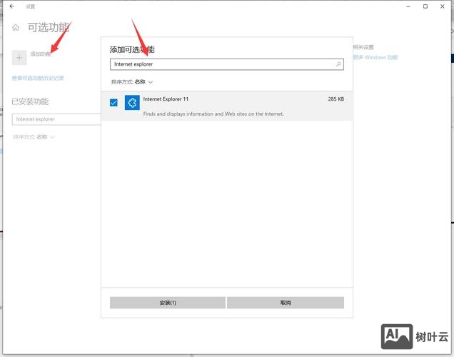Go to Settings home via house icon
This screenshot has width=454, height=357.
[x=16, y=29]
